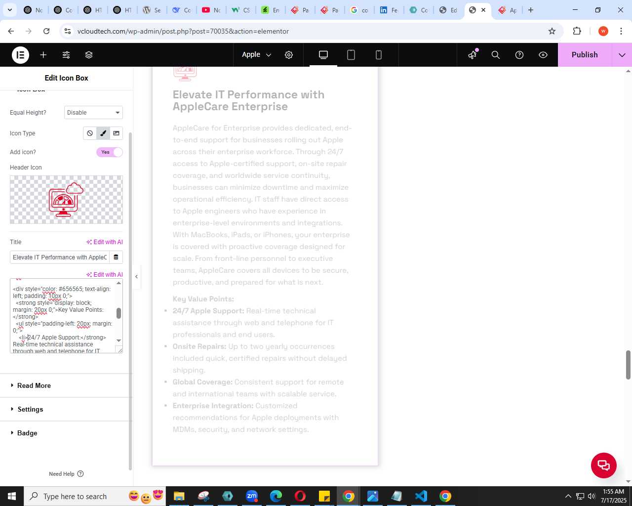Image resolution: width=632 pixels, height=506 pixels.
Task: Expand the Settings section
Action: tap(66, 409)
